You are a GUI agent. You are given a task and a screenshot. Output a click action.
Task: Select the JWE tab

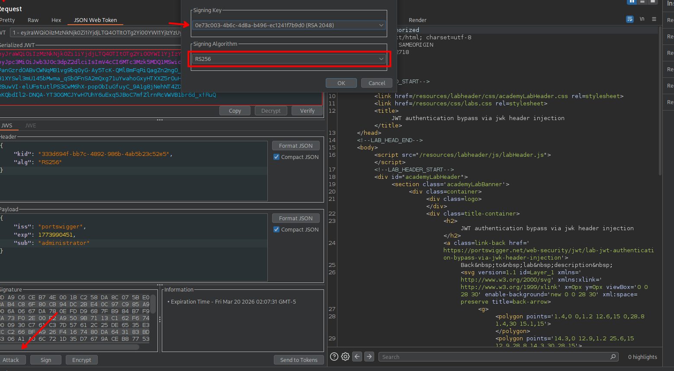click(31, 125)
